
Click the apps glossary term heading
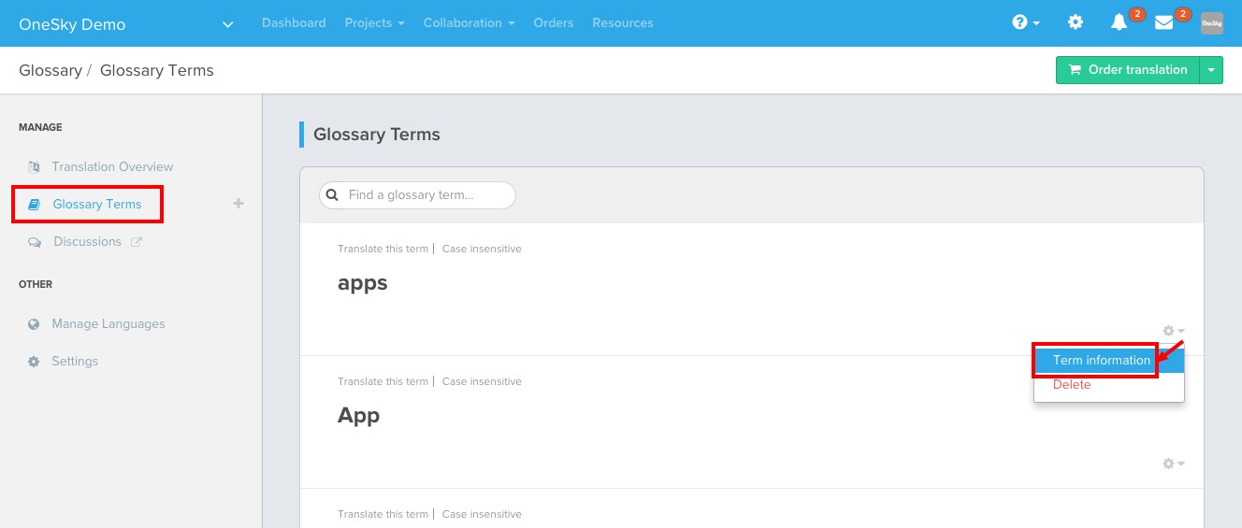(x=363, y=283)
